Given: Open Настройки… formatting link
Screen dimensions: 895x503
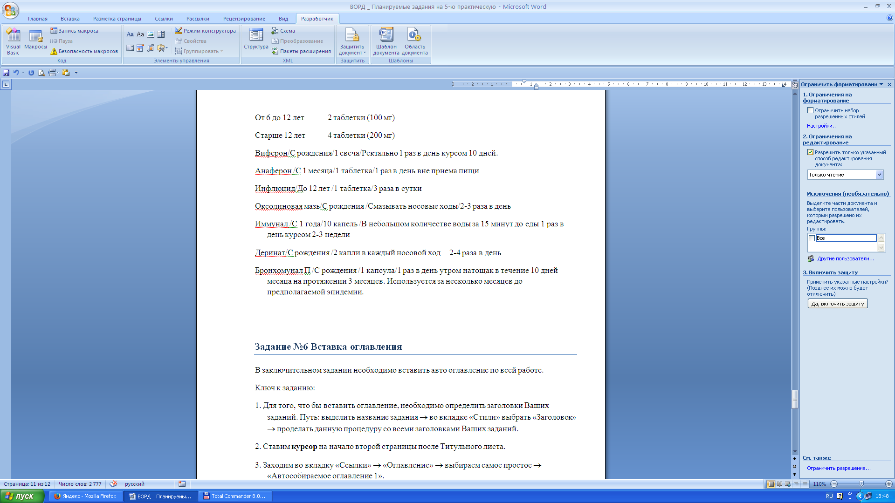Looking at the screenshot, I should 822,126.
